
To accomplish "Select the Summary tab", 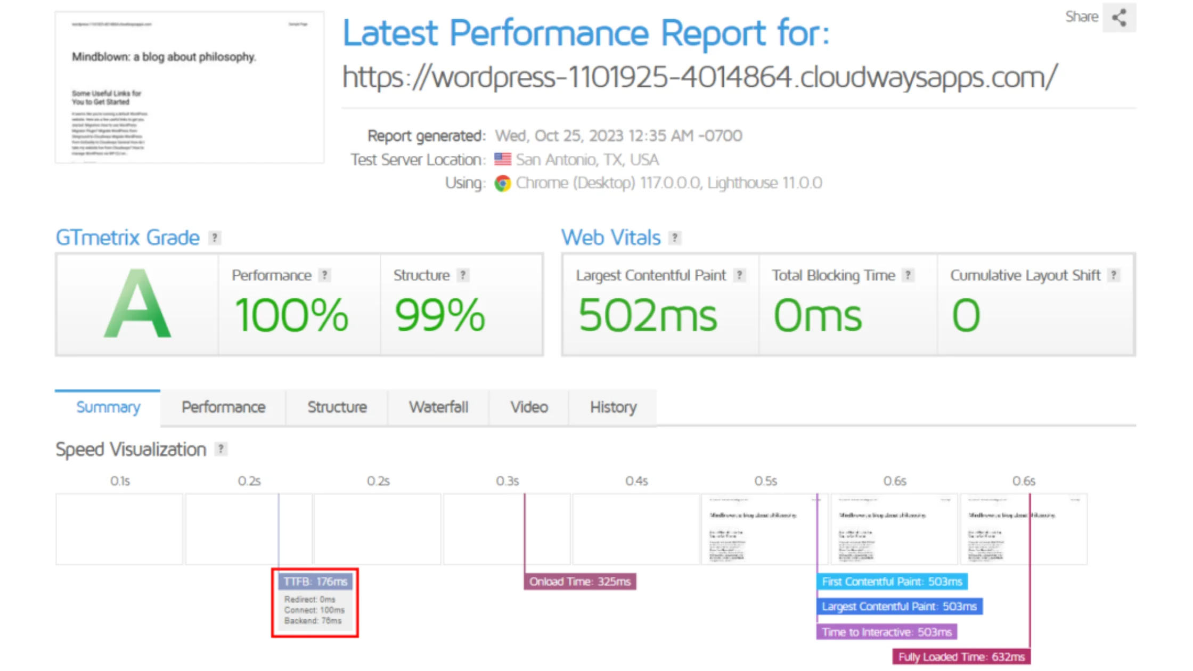I will (x=108, y=407).
